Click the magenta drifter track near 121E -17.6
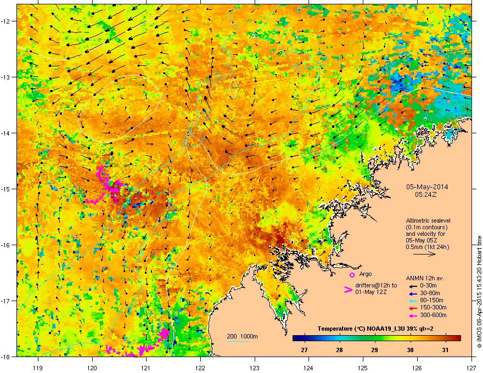This screenshot has height=373, width=483. (x=163, y=333)
